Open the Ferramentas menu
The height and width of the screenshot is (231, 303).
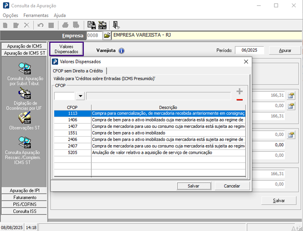click(36, 15)
